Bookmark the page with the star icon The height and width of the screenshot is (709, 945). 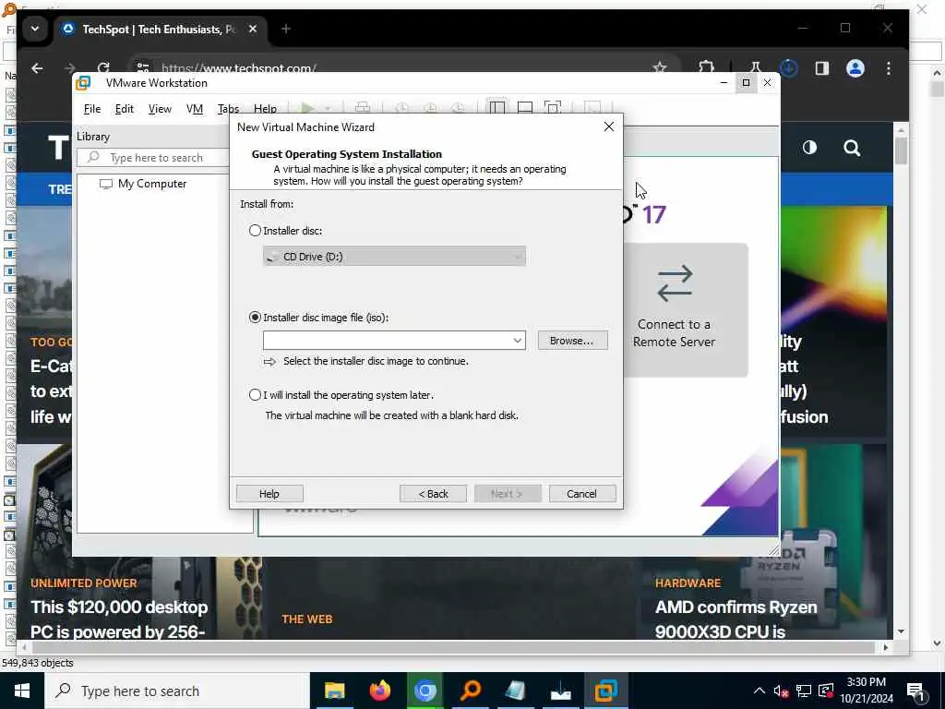(659, 67)
